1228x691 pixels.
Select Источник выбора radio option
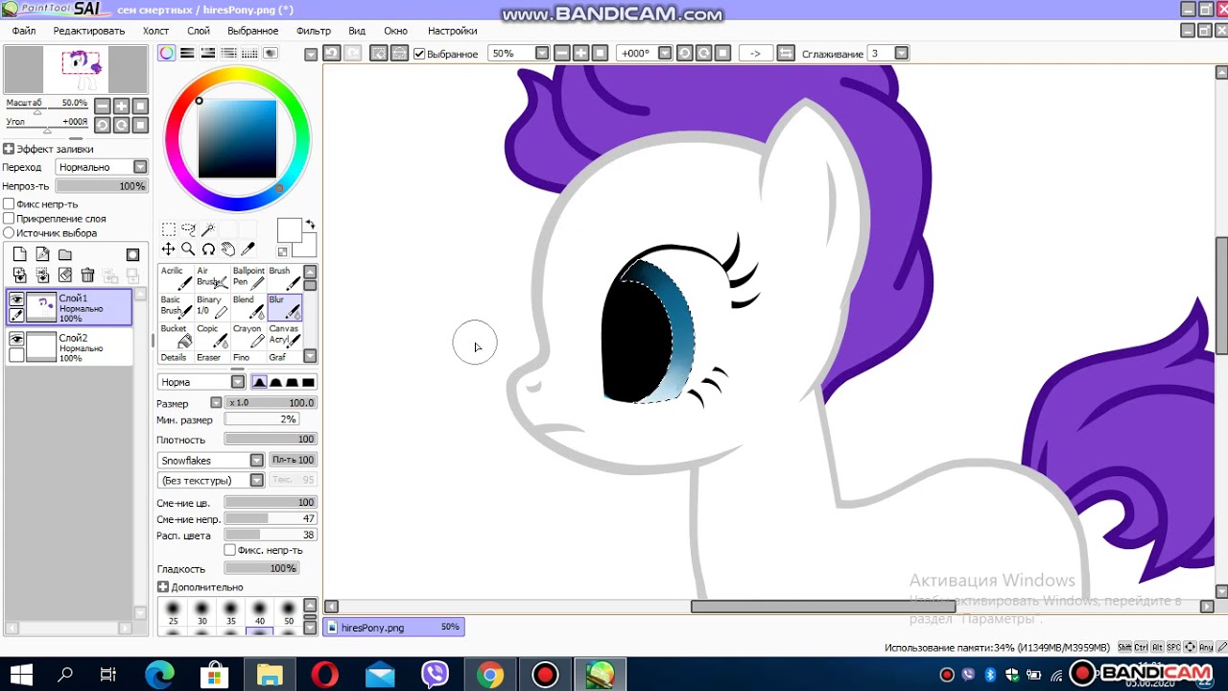[x=9, y=233]
